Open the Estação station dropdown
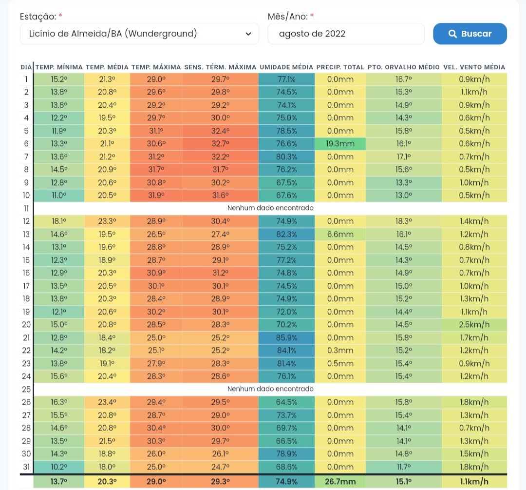The height and width of the screenshot is (490, 526). [139, 34]
